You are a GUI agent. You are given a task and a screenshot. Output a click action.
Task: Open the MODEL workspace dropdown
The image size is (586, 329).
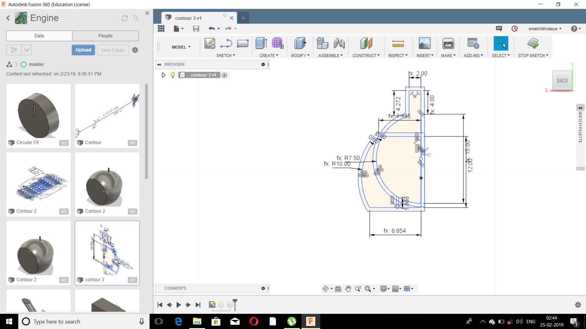[x=181, y=47]
